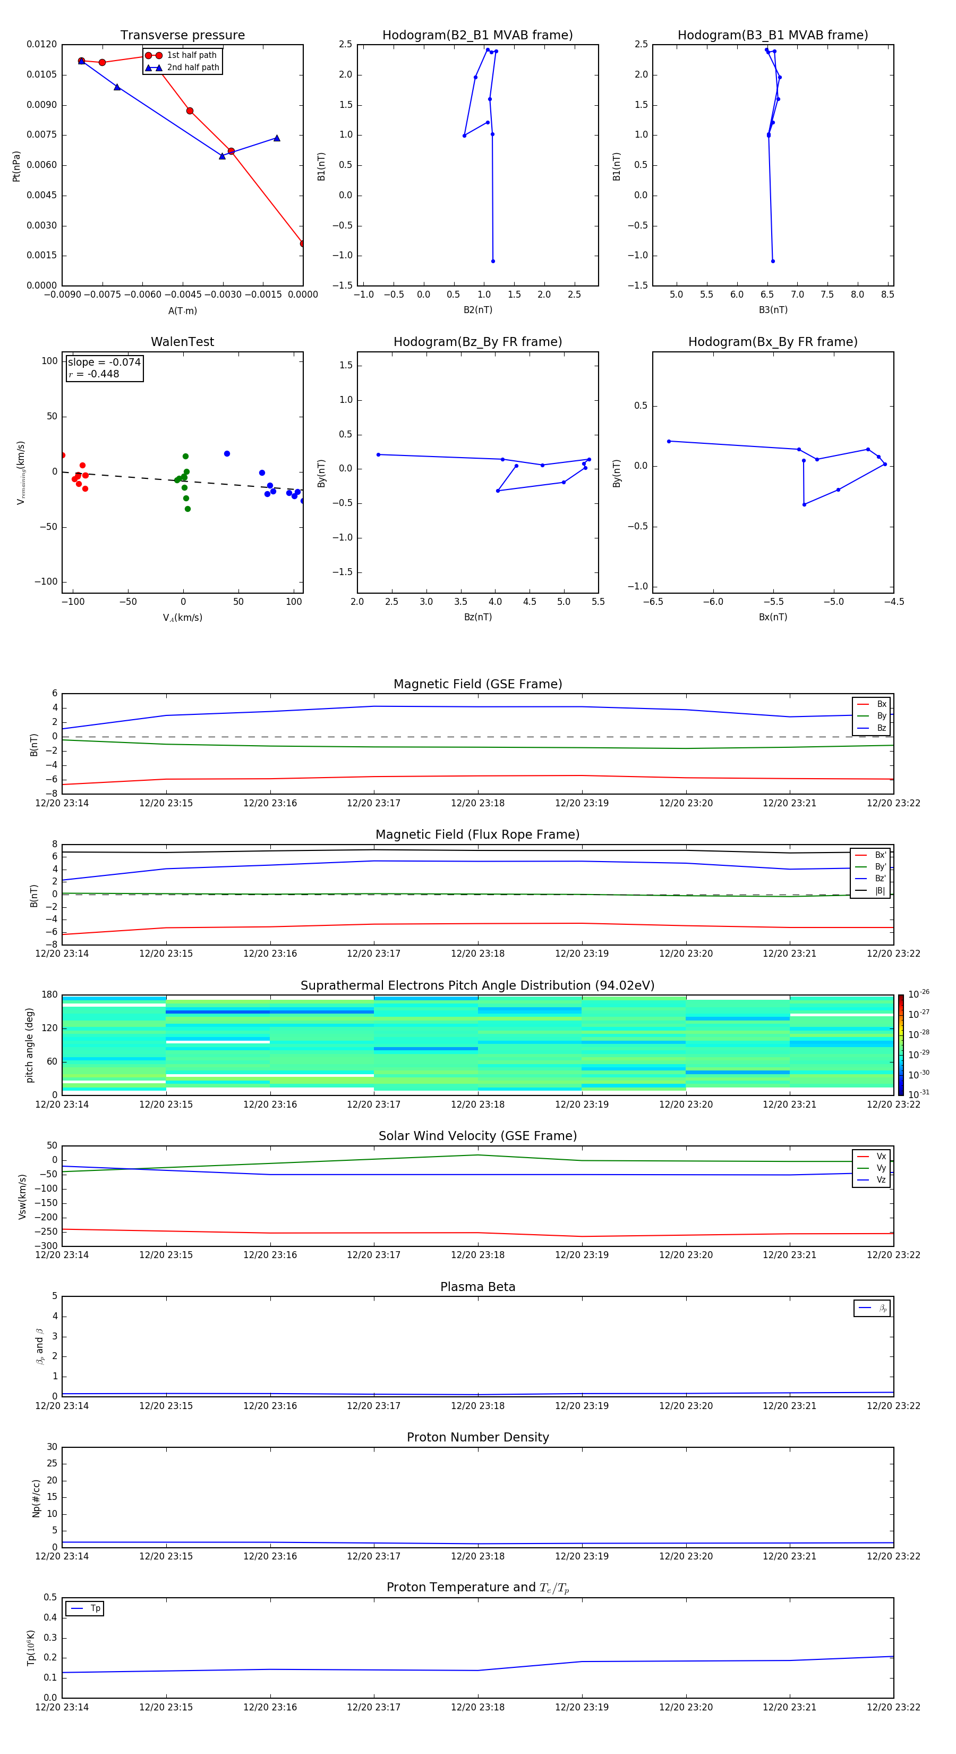The width and height of the screenshot is (956, 1754).
Task: Select the "r = -0.448" annotation
Action: [94, 374]
